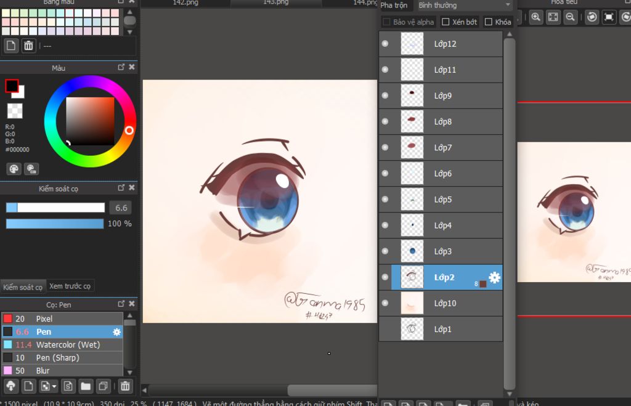The image size is (631, 406).
Task: Hide the Lớp3 layer
Action: 385,251
